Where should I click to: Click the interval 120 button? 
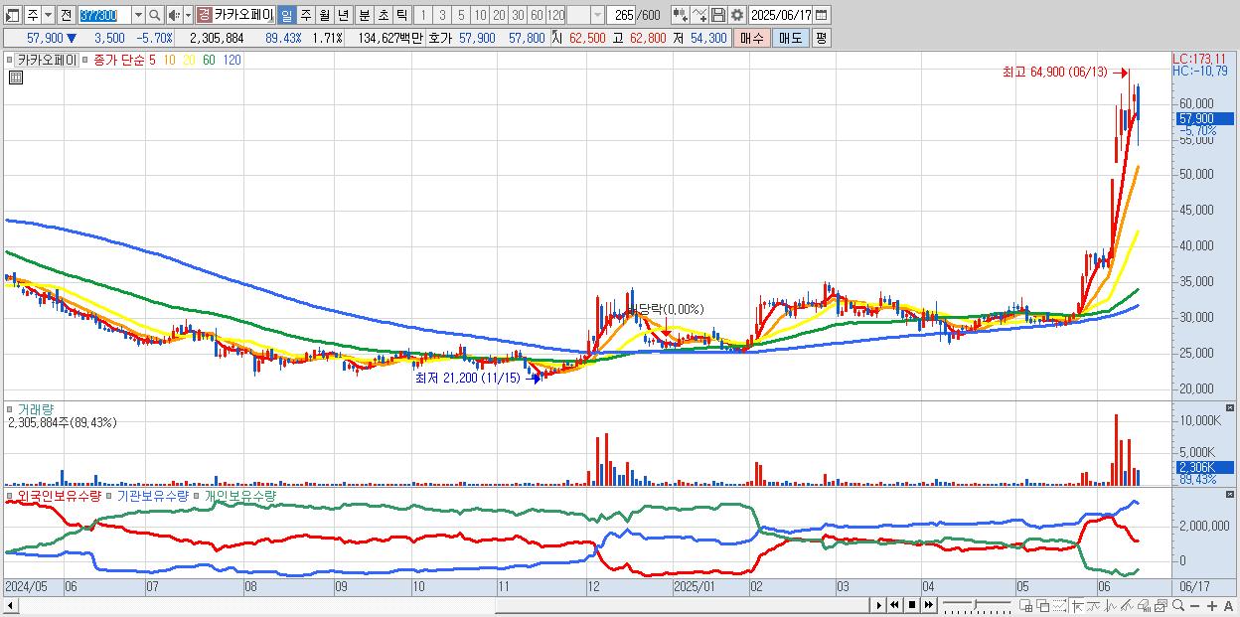(555, 15)
